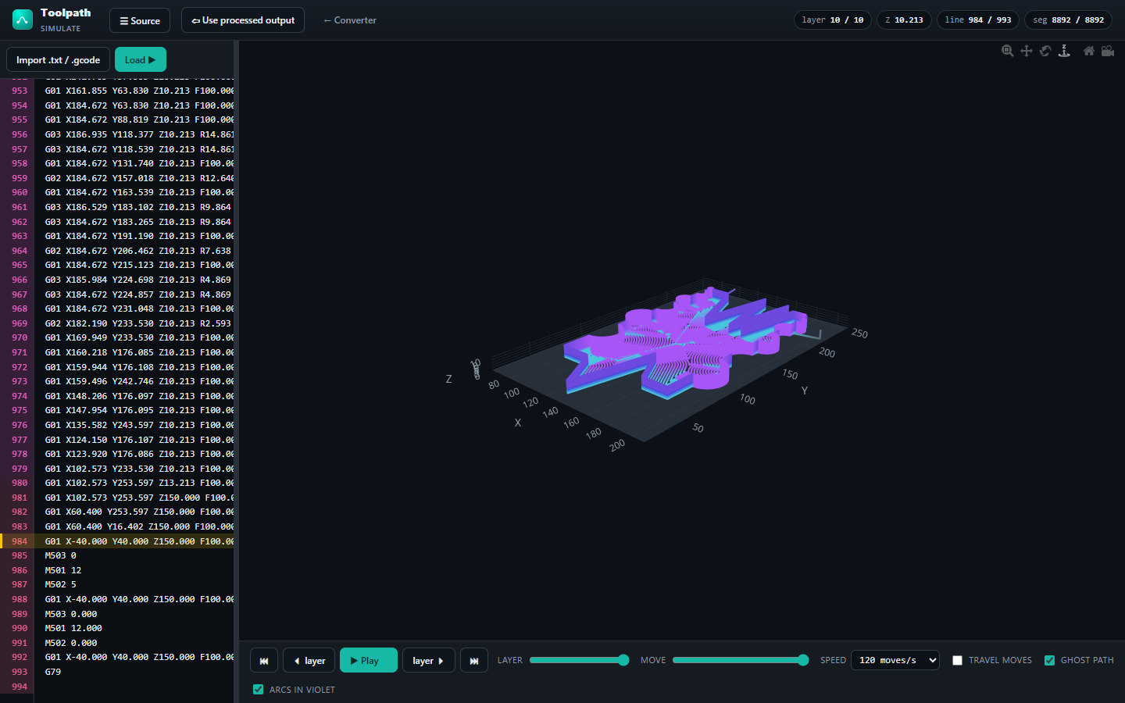Click the seg 8892 / 8892 indicator
Viewport: 1125px width, 703px height.
tap(1068, 20)
